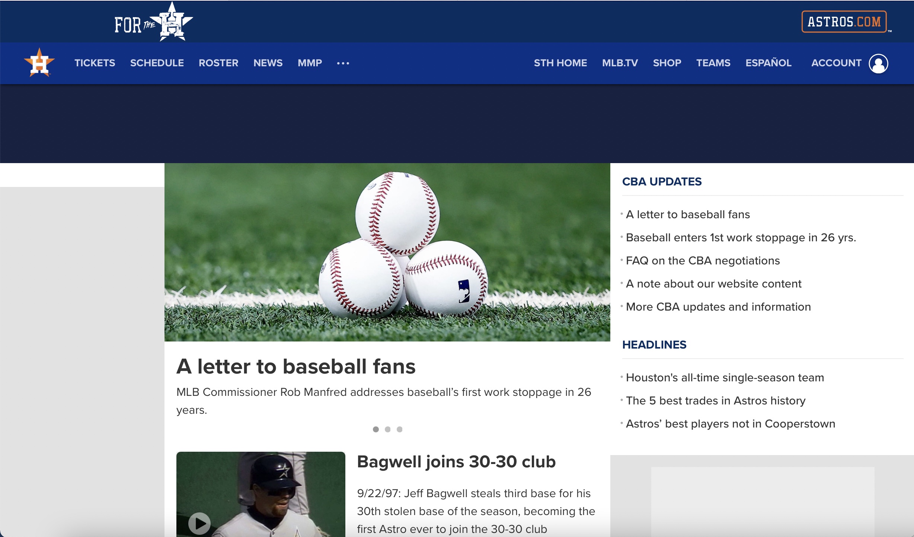Open the Tickets menu
The height and width of the screenshot is (537, 914).
pos(95,63)
